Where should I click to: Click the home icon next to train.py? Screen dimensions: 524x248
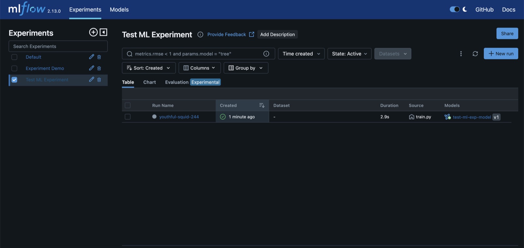[x=412, y=117]
